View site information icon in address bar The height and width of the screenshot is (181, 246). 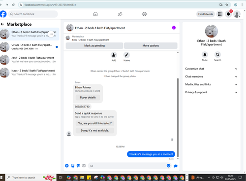pyautogui.click(x=21, y=5)
